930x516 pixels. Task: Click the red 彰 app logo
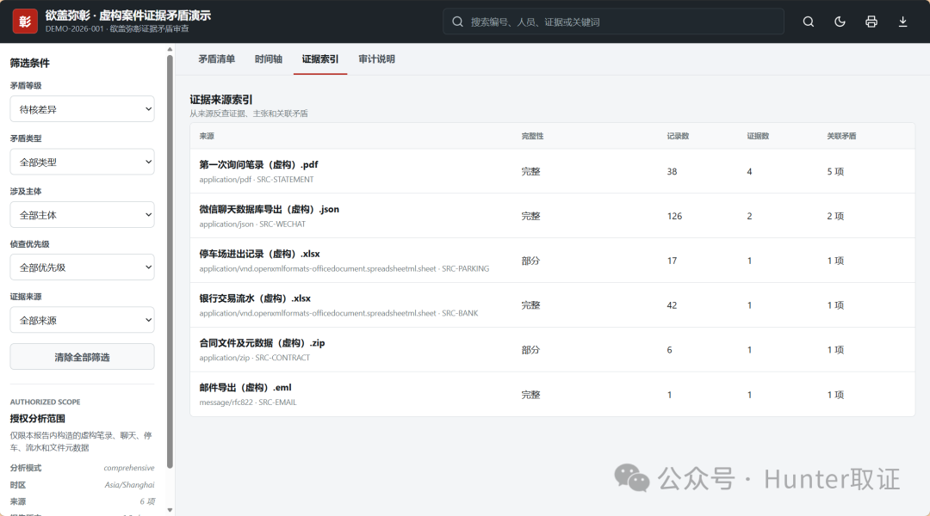click(25, 21)
